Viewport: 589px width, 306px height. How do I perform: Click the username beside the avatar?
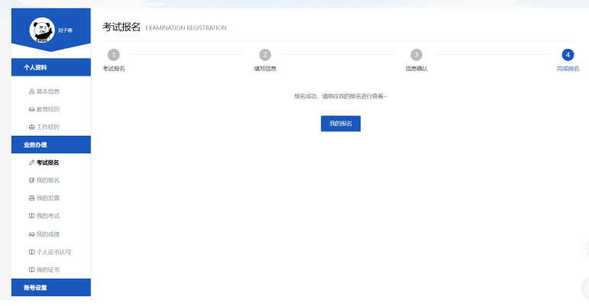pyautogui.click(x=65, y=31)
